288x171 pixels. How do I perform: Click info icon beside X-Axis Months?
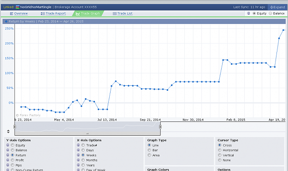pos(78,160)
